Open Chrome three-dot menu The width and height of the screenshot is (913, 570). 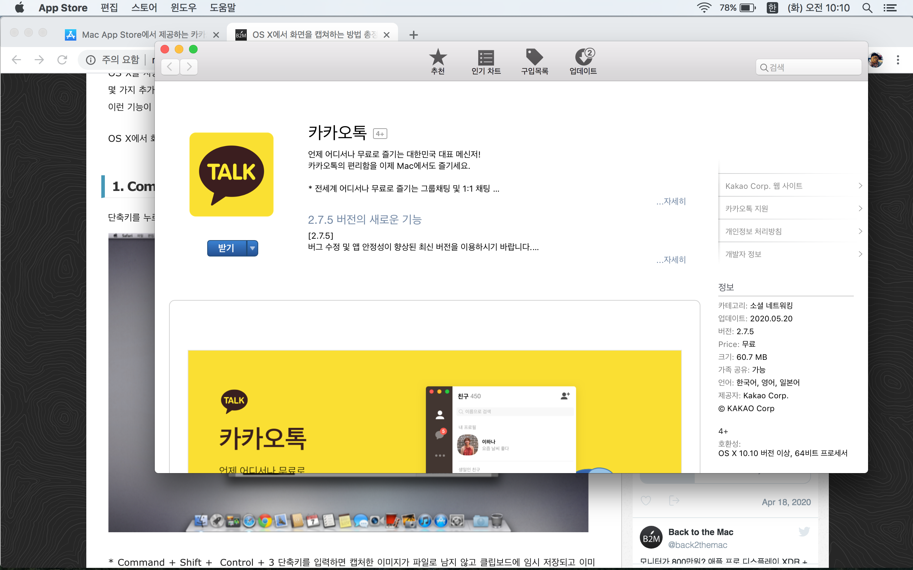(x=898, y=59)
